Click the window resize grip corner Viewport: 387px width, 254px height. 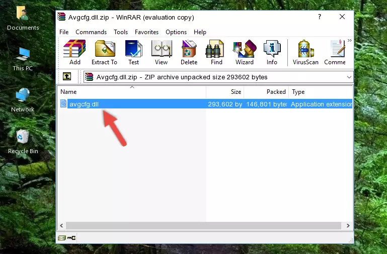coord(350,241)
